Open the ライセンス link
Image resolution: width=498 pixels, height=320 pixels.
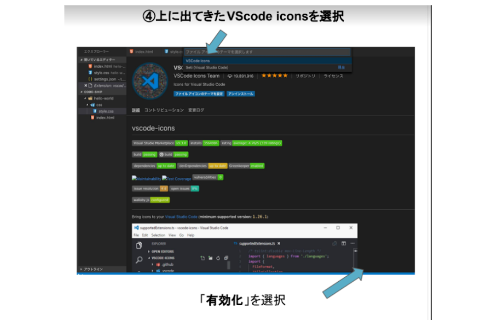(x=333, y=76)
